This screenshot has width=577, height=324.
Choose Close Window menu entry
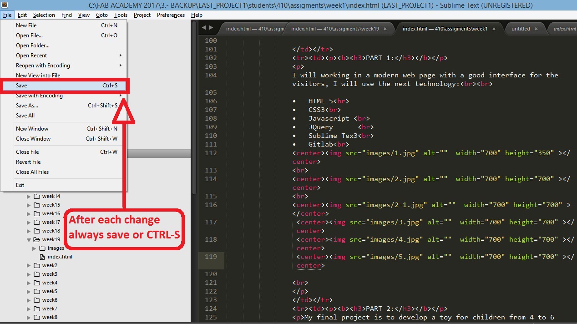[x=64, y=139]
